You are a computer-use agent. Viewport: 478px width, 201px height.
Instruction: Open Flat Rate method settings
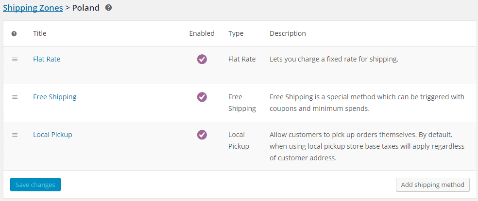tap(47, 59)
